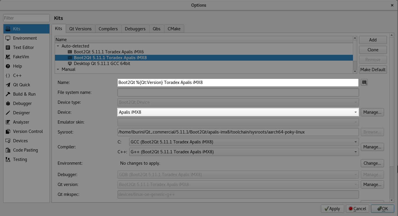Image resolution: width=398 pixels, height=216 pixels.
Task: Open Testing settings icon
Action: (8, 159)
